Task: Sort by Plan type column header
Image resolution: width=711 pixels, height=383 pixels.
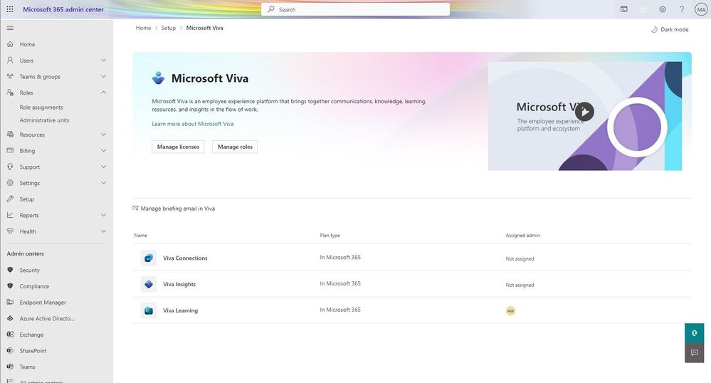Action: 330,236
